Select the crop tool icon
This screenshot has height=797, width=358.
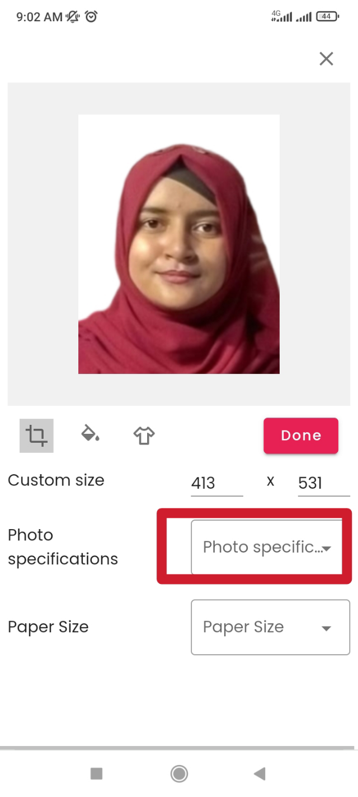36,435
